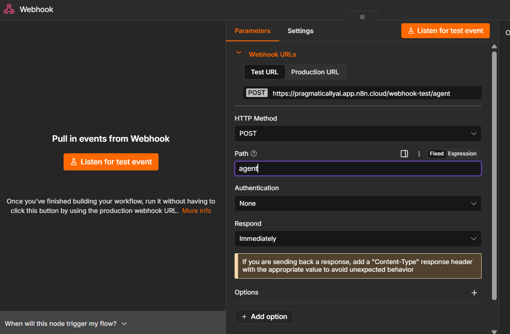
Task: Click the Webhook title text
Action: (x=37, y=9)
